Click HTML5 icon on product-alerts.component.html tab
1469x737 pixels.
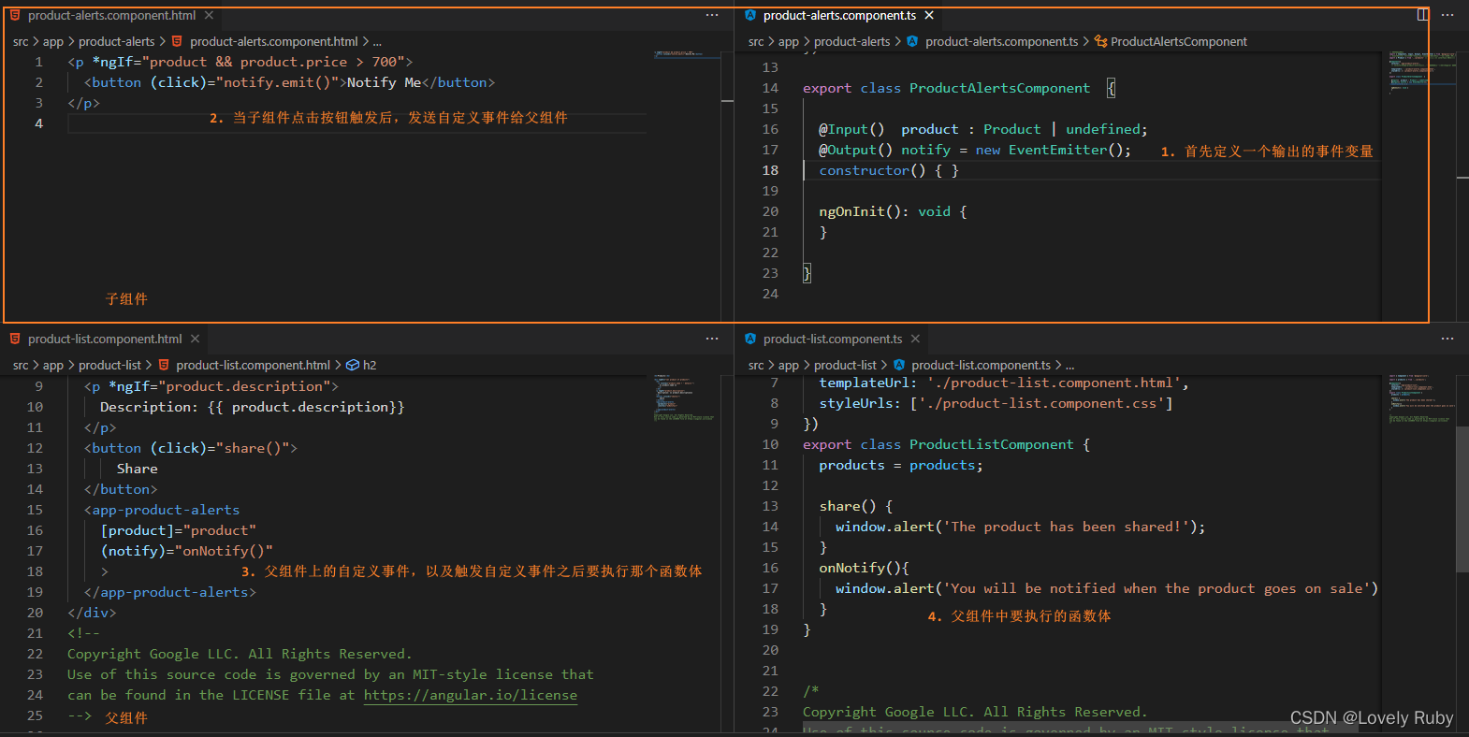tap(15, 16)
